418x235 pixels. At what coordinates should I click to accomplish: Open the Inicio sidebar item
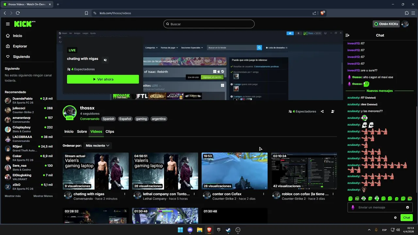tap(18, 36)
